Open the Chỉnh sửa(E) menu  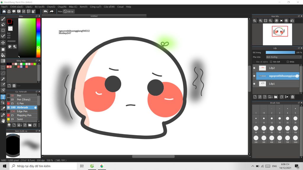click(x=17, y=7)
